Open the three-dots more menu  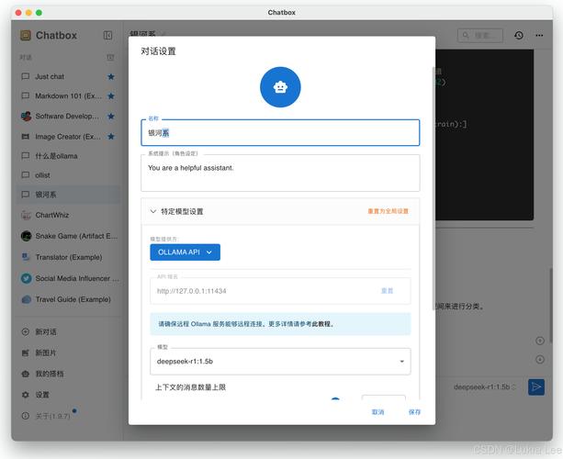(x=539, y=35)
